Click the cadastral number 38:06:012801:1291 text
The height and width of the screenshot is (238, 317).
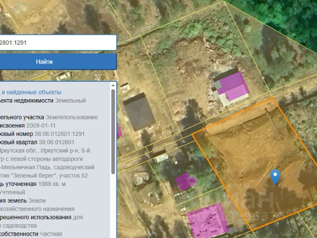[x=59, y=134]
